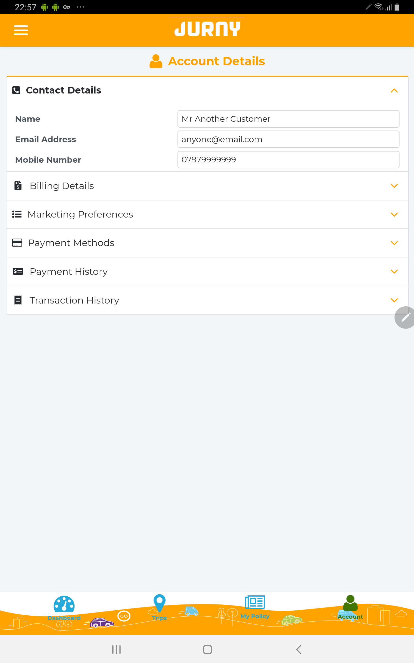Image resolution: width=414 pixels, height=663 pixels.
Task: Open the hamburger menu
Action: pos(21,30)
